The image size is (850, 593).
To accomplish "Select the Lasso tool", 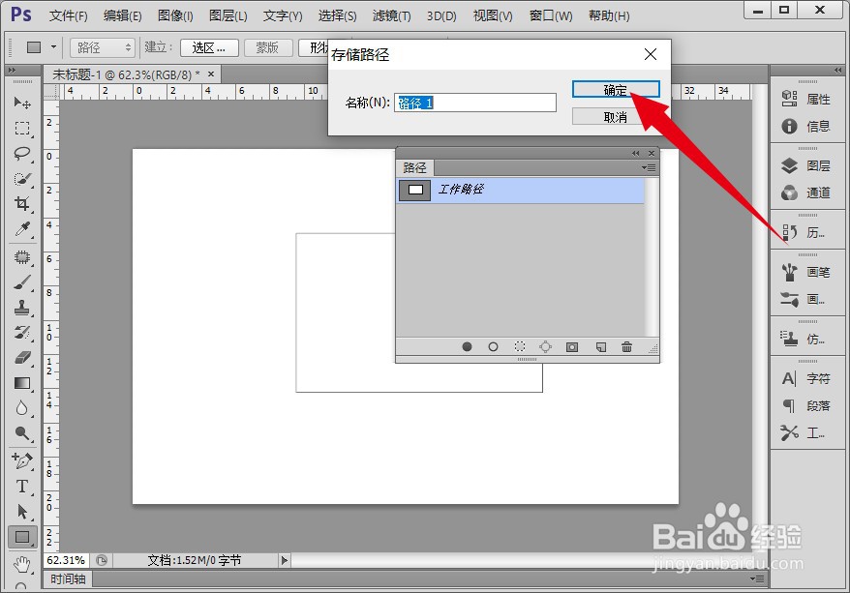I will (x=22, y=154).
